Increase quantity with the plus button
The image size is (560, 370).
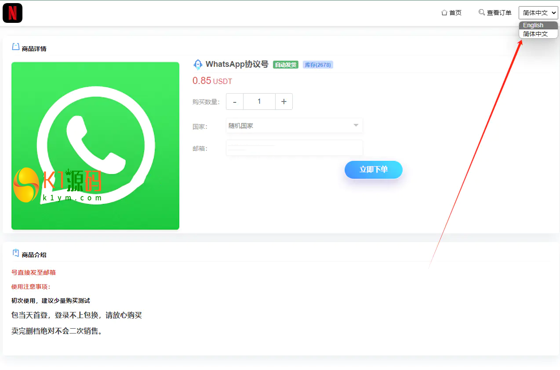[x=284, y=102]
